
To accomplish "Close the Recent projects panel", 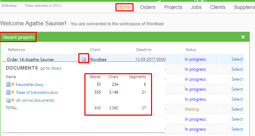I will (243, 37).
